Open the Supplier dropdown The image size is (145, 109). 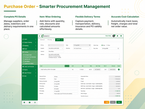(56, 48)
